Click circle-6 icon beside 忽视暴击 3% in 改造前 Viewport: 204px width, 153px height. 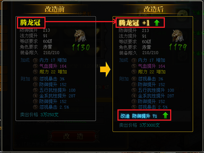tap(35, 79)
